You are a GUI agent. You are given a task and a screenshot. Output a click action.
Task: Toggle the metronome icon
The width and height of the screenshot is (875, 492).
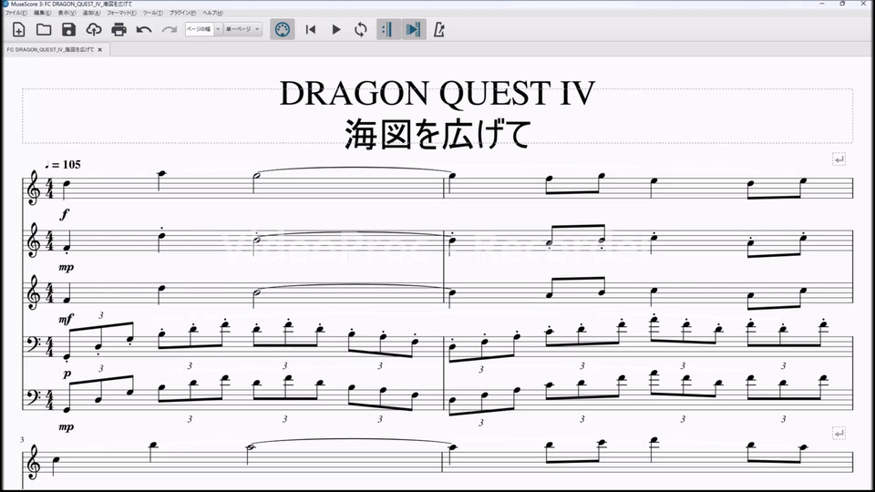439,29
